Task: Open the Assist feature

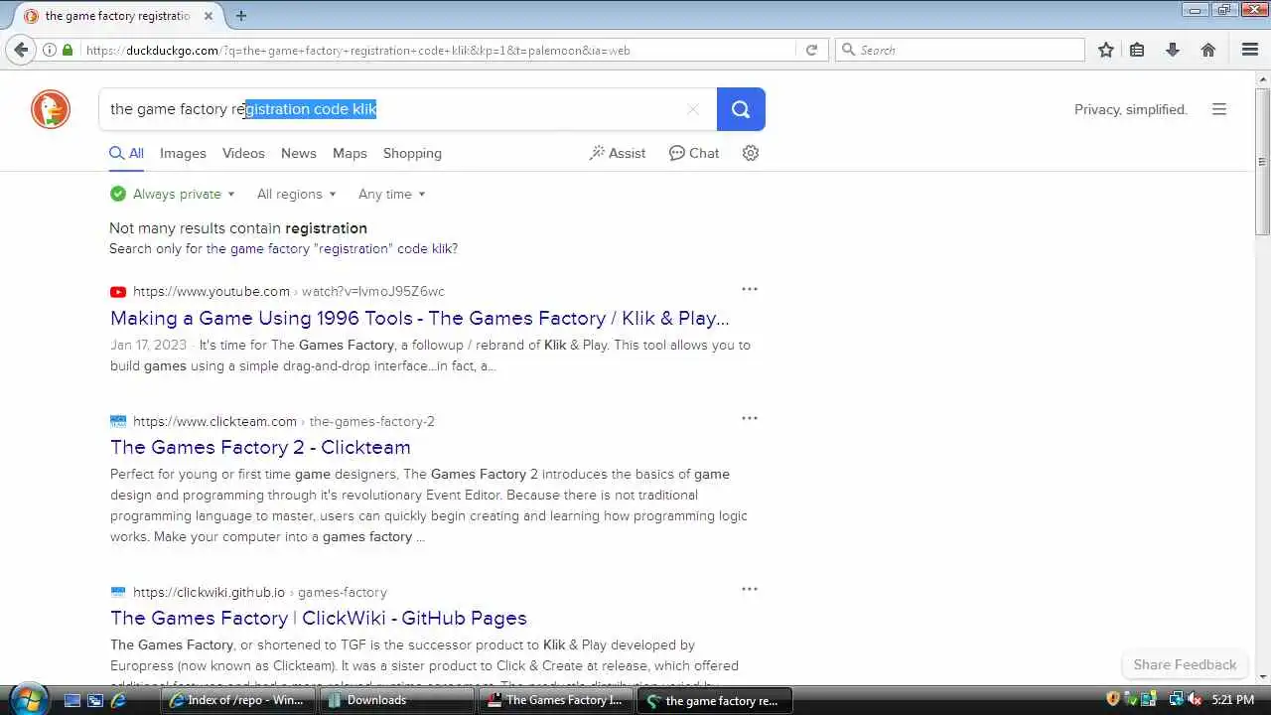Action: [617, 153]
